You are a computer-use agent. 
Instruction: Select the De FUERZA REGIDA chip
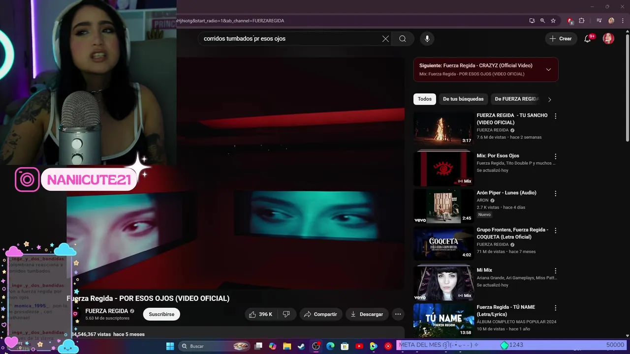(517, 99)
